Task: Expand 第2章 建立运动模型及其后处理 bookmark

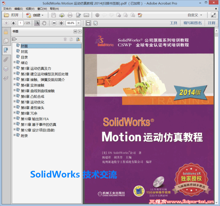Action: (x=14, y=73)
